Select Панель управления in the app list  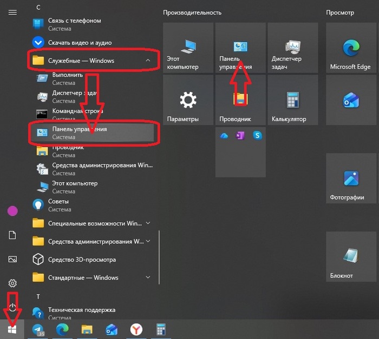click(92, 133)
